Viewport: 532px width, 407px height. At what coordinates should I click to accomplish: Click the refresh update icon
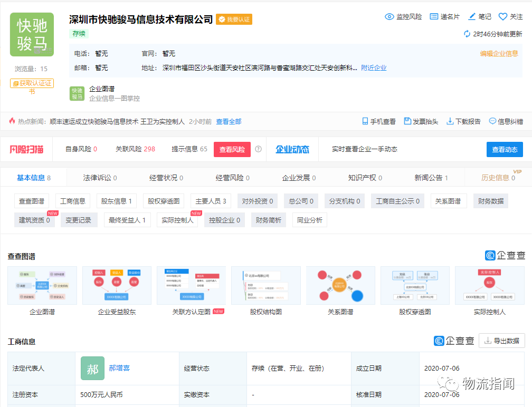pyautogui.click(x=467, y=34)
